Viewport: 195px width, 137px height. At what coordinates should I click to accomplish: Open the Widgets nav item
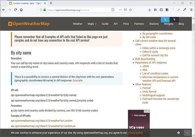[168, 24]
